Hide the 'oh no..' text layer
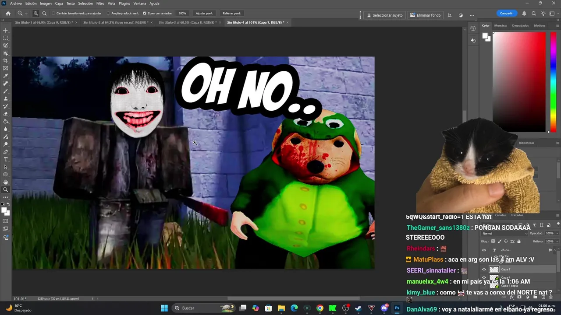Viewport: 561px width, 315px height. [484, 250]
